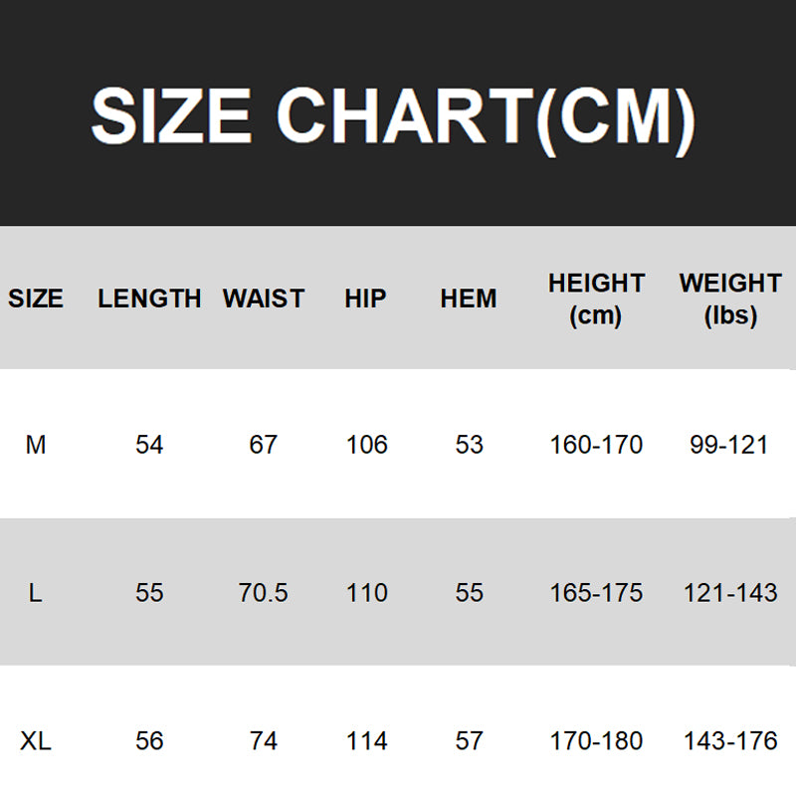Click hip value 106 for size M
This screenshot has width=796, height=796.
click(366, 445)
